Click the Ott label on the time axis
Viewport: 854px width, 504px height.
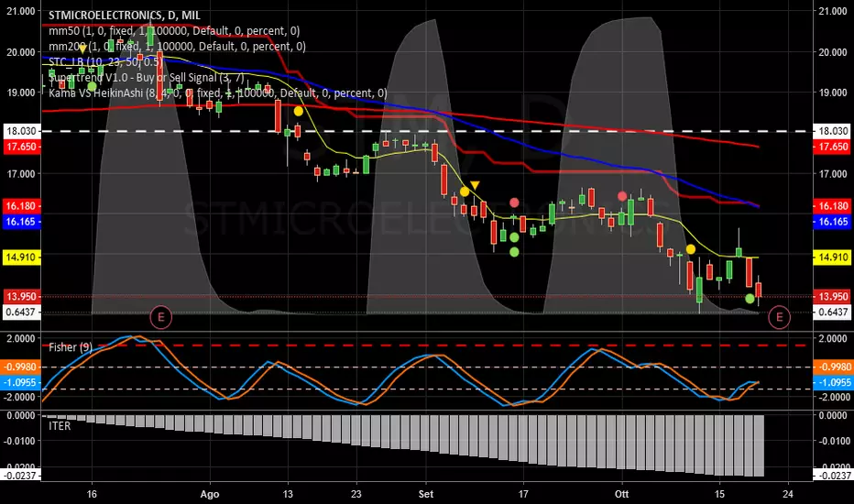(x=621, y=494)
